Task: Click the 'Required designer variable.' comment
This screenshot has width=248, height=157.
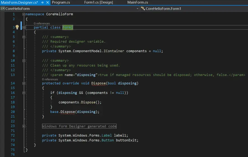Action: (78, 42)
